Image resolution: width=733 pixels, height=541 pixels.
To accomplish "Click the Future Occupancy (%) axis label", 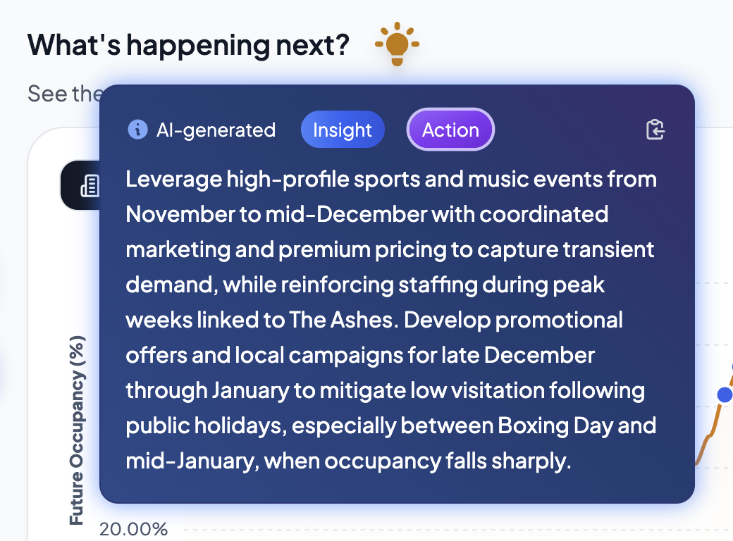I will [77, 430].
